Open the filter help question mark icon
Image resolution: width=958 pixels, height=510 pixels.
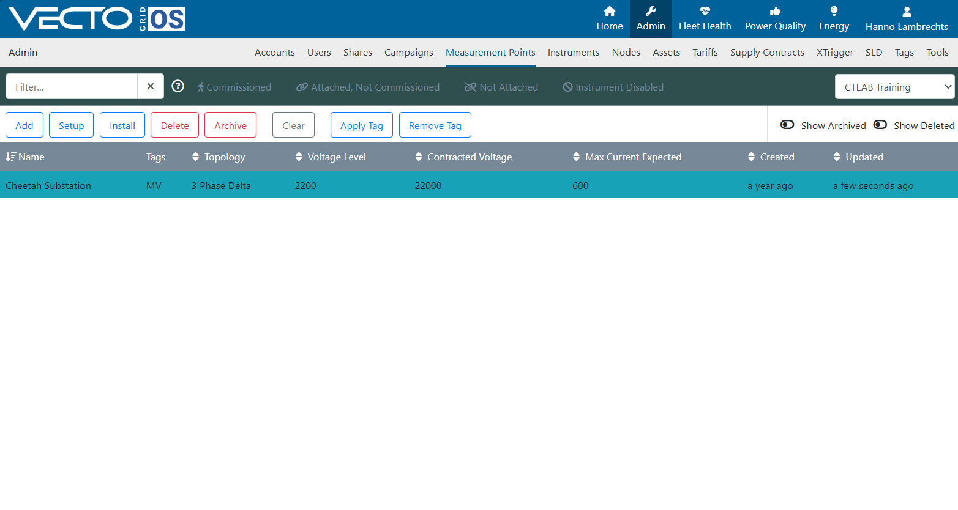[x=178, y=86]
